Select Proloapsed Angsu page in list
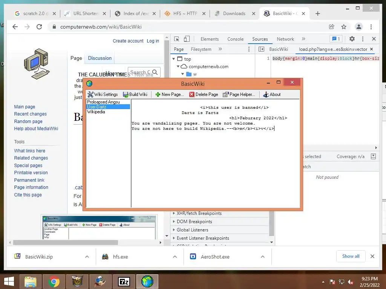 click(x=103, y=102)
